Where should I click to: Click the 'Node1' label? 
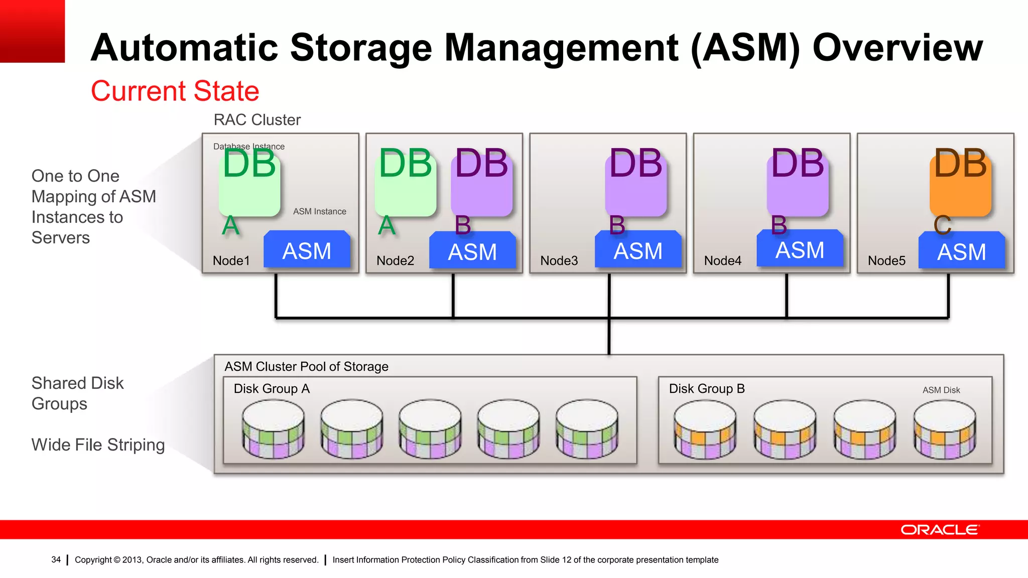[x=231, y=261]
